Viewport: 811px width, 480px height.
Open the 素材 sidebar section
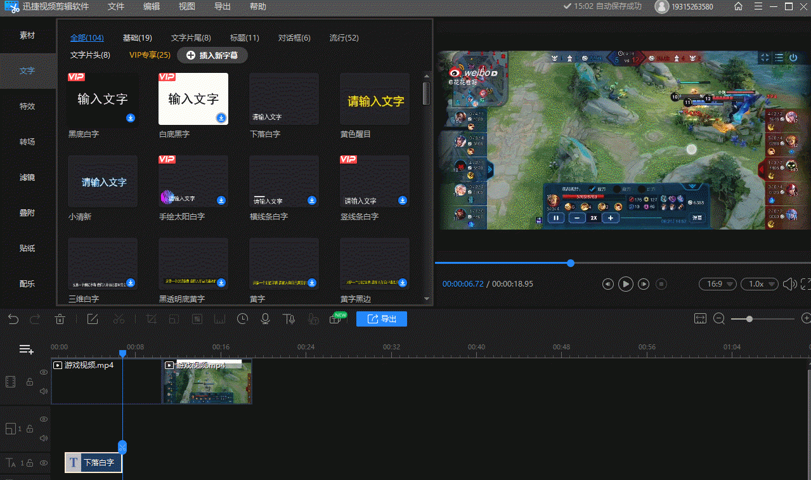27,36
